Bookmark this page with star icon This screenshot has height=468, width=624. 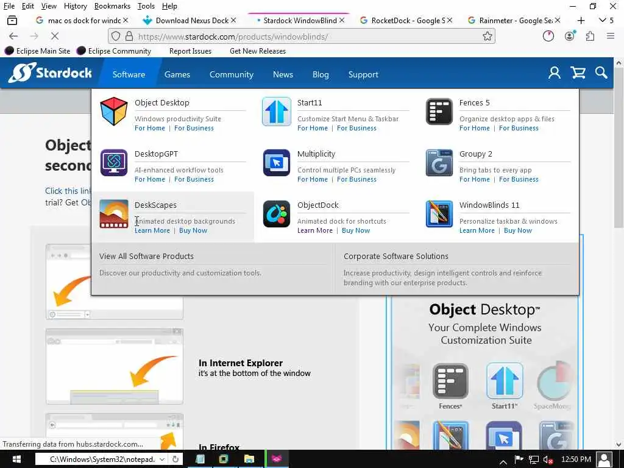(x=487, y=36)
